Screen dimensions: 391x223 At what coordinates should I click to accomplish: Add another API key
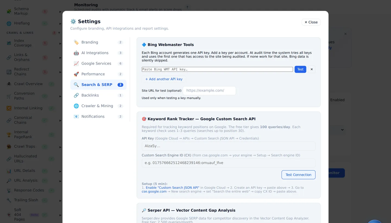pos(164,79)
